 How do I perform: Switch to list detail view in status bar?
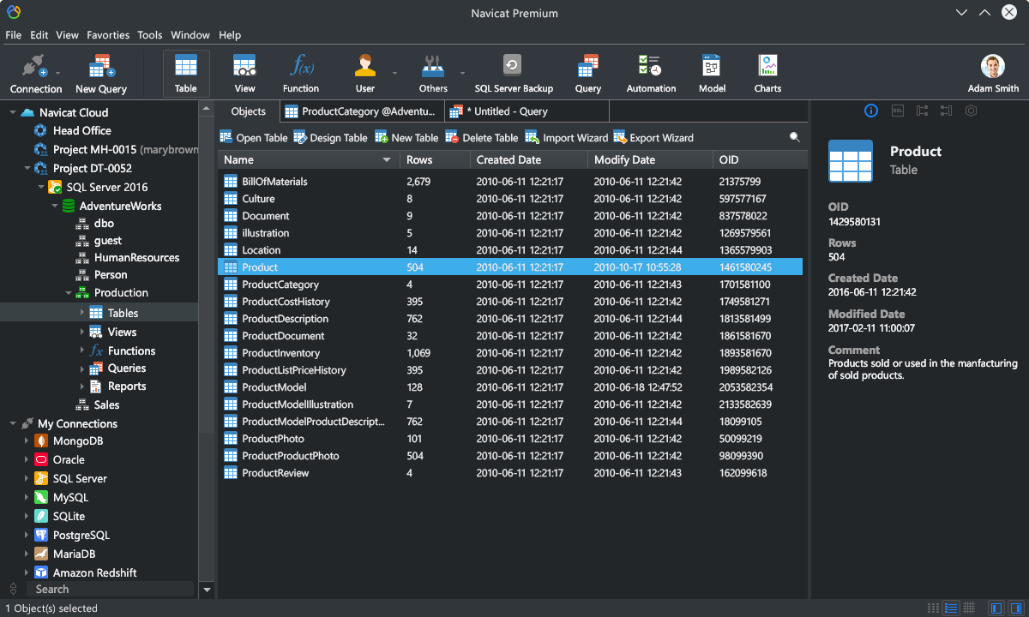[x=951, y=608]
